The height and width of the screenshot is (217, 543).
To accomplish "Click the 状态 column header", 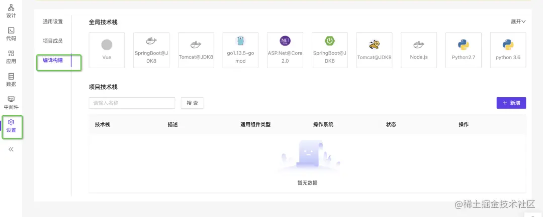I will (x=391, y=125).
